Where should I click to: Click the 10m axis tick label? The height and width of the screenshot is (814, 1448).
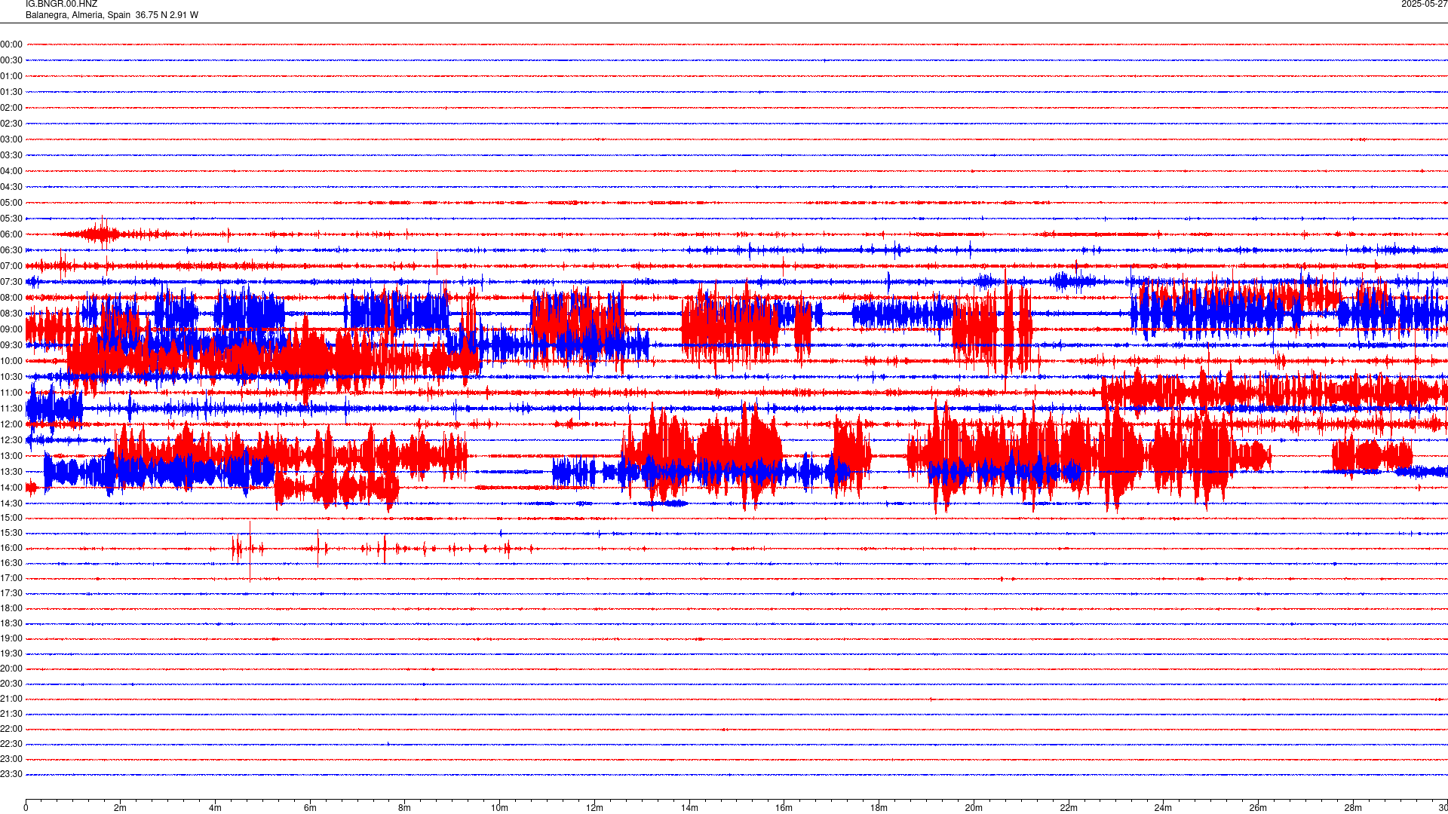[x=499, y=808]
